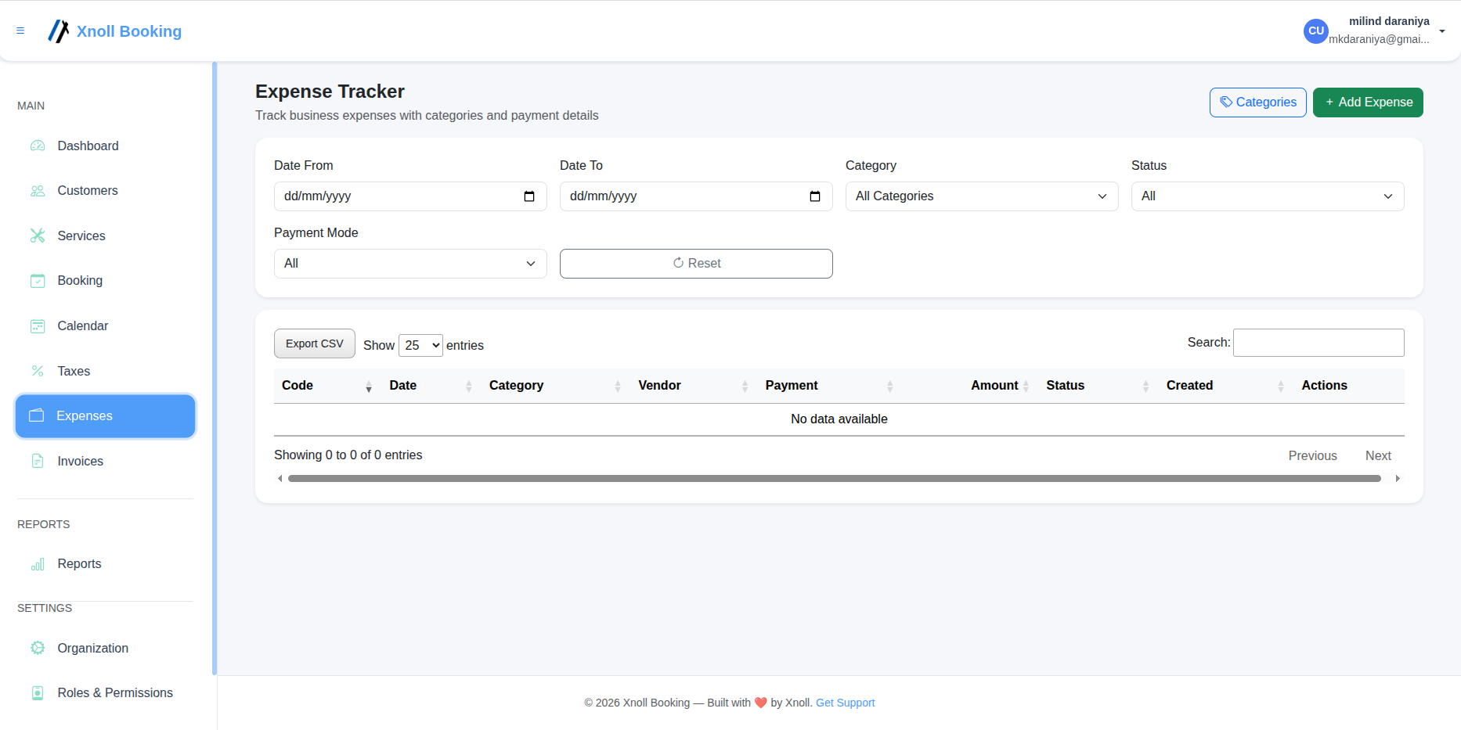Click the Export CSV button

click(314, 343)
